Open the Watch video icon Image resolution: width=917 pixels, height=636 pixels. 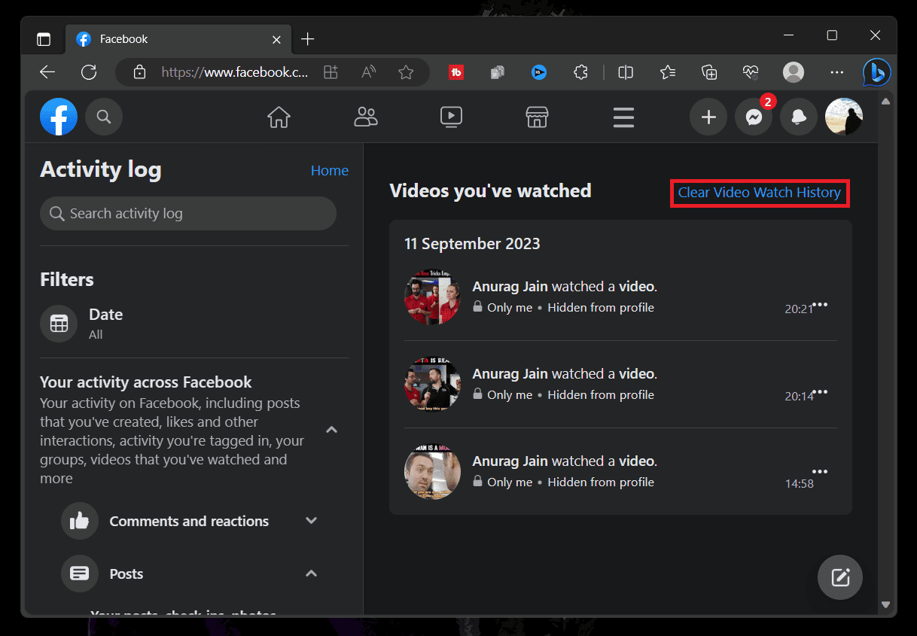[451, 117]
